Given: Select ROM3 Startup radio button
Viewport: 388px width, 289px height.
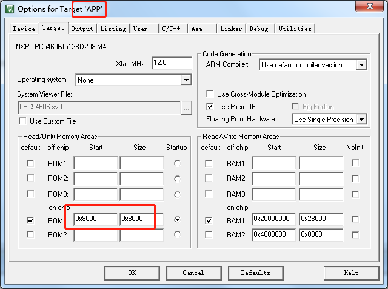Looking at the screenshot, I should 178,194.
